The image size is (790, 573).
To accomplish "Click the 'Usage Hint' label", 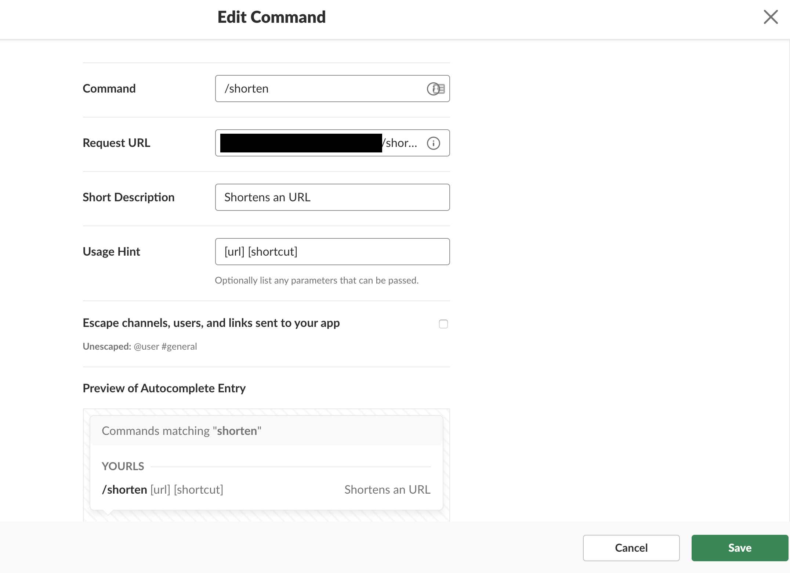I will (111, 252).
